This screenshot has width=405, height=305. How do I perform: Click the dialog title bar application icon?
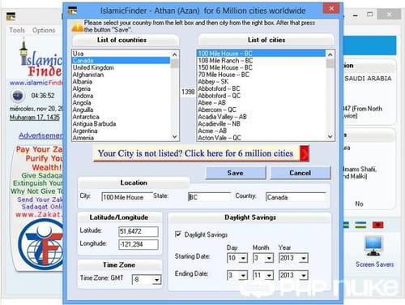[x=72, y=11]
